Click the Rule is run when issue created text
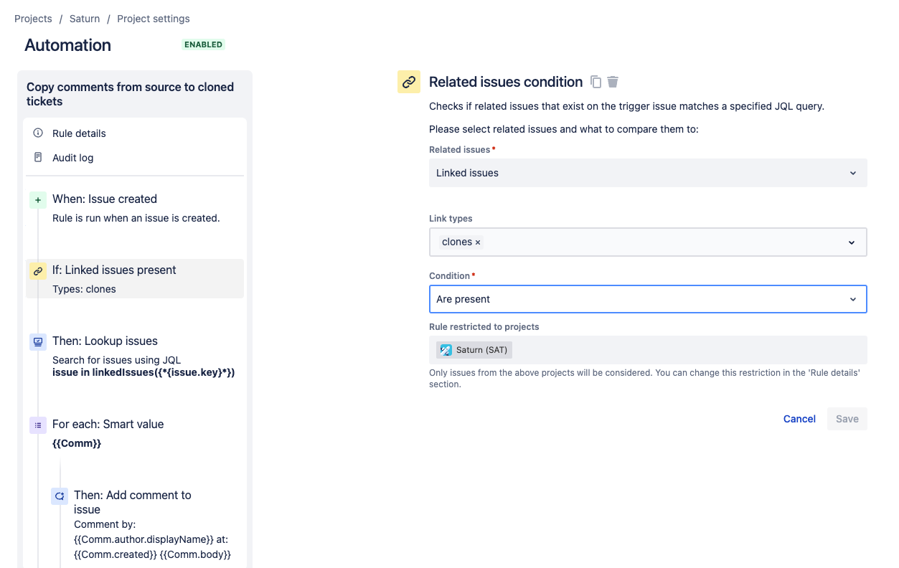The width and height of the screenshot is (899, 568). pos(136,218)
